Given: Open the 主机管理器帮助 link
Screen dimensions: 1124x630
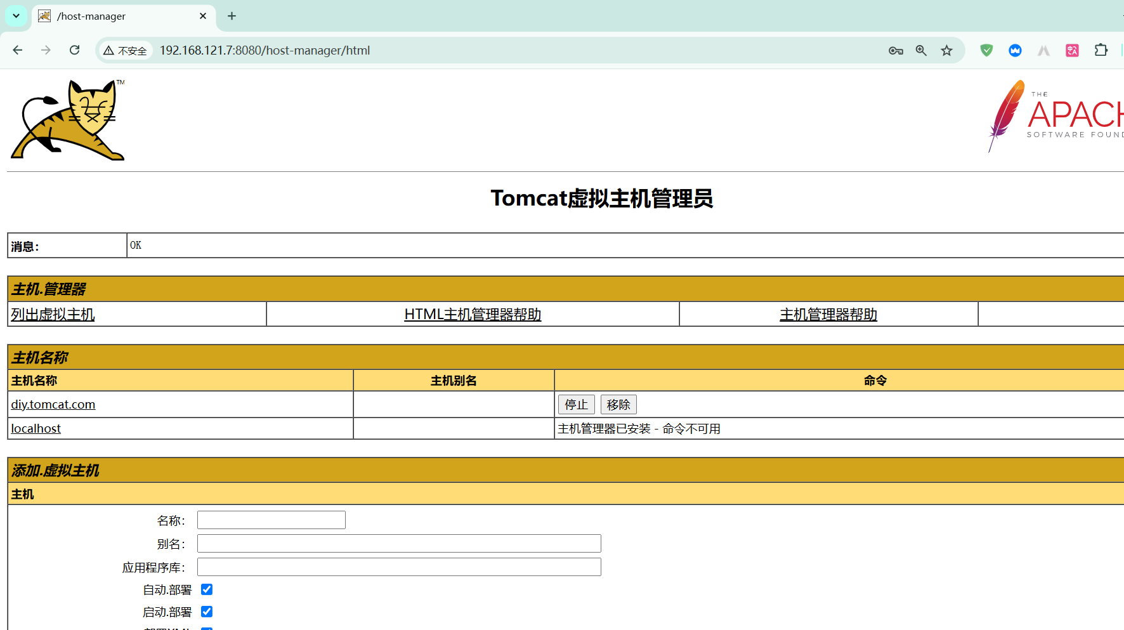Looking at the screenshot, I should [828, 314].
